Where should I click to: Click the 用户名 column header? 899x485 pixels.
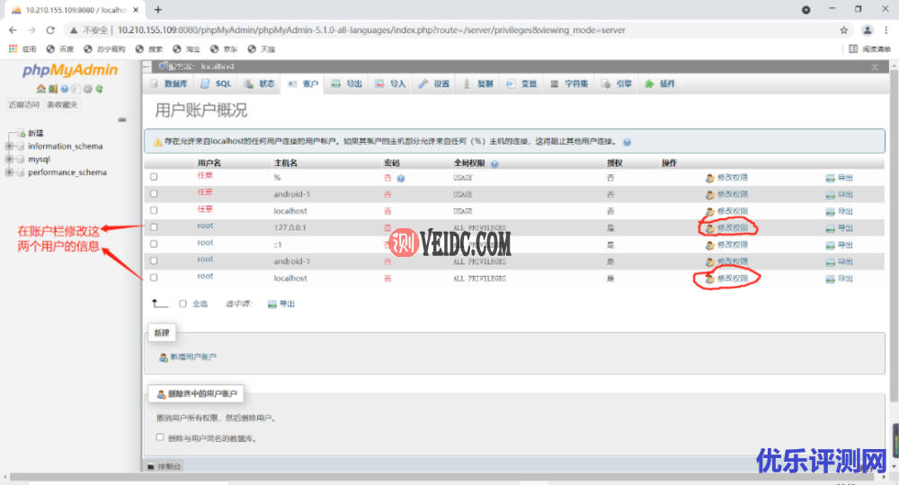click(209, 163)
